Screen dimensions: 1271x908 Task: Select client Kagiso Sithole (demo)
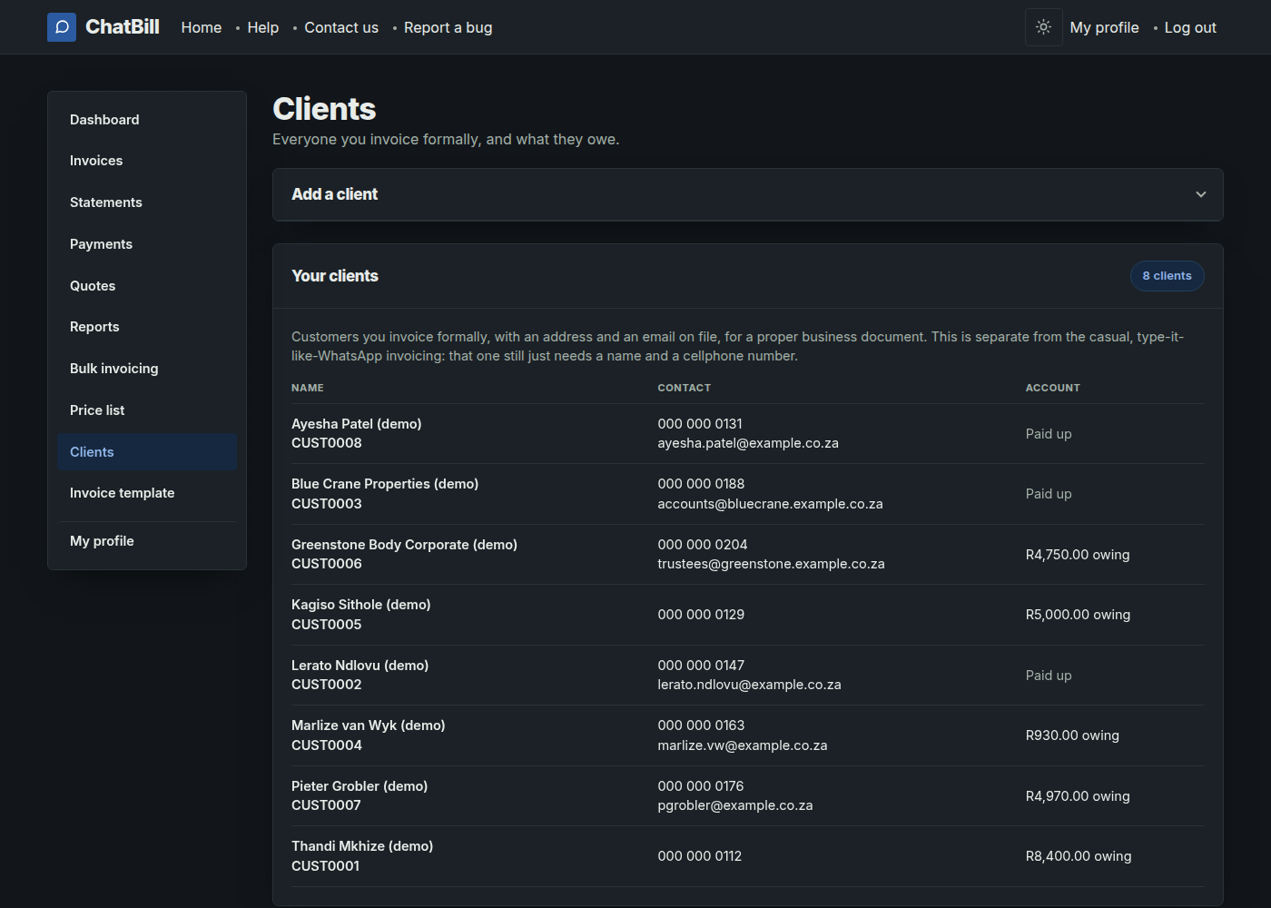360,605
